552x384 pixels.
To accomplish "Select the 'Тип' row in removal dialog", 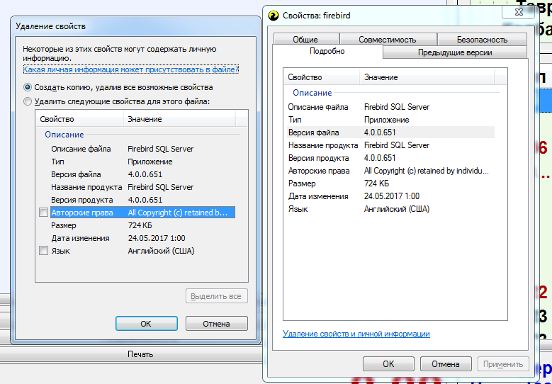I will (x=142, y=162).
